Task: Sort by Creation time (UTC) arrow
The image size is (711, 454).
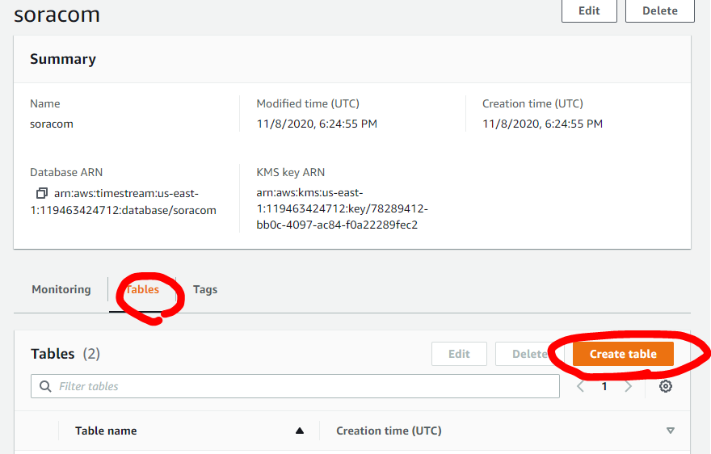Action: click(x=670, y=431)
